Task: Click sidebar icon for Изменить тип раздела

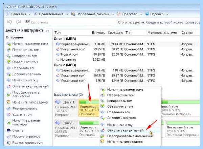Action: [x=8, y=102]
